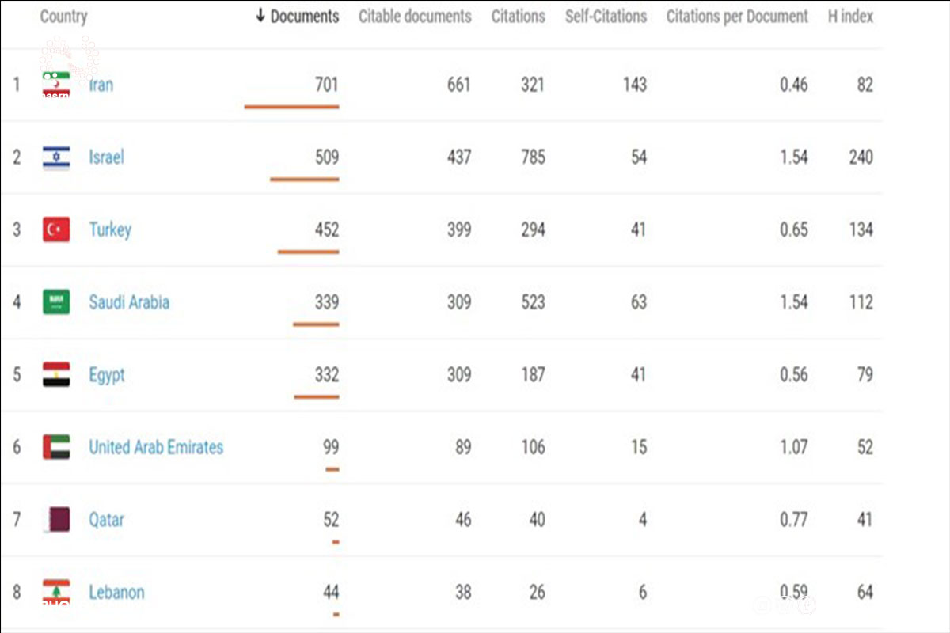Sort by the Citations column header
Image resolution: width=950 pixels, height=633 pixels.
point(518,17)
